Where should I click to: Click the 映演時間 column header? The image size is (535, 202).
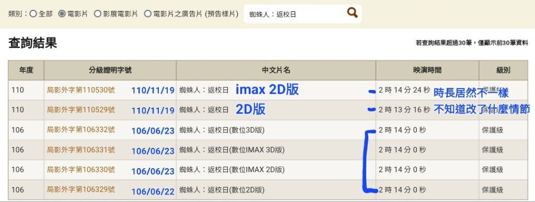[x=427, y=70]
